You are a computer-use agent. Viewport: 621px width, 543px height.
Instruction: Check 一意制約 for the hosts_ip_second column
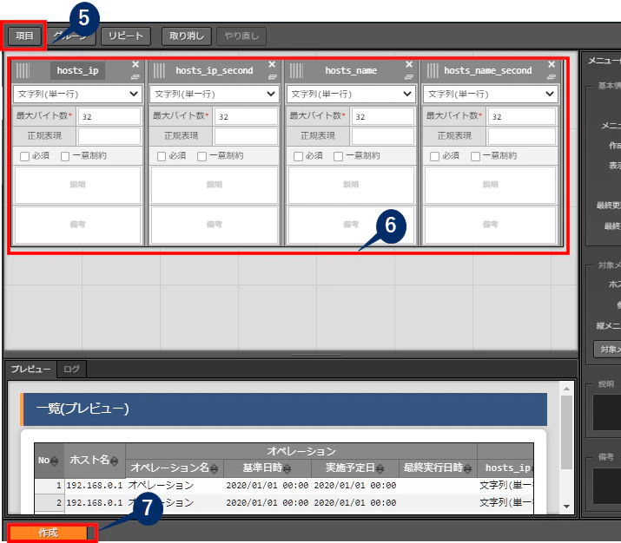point(202,156)
